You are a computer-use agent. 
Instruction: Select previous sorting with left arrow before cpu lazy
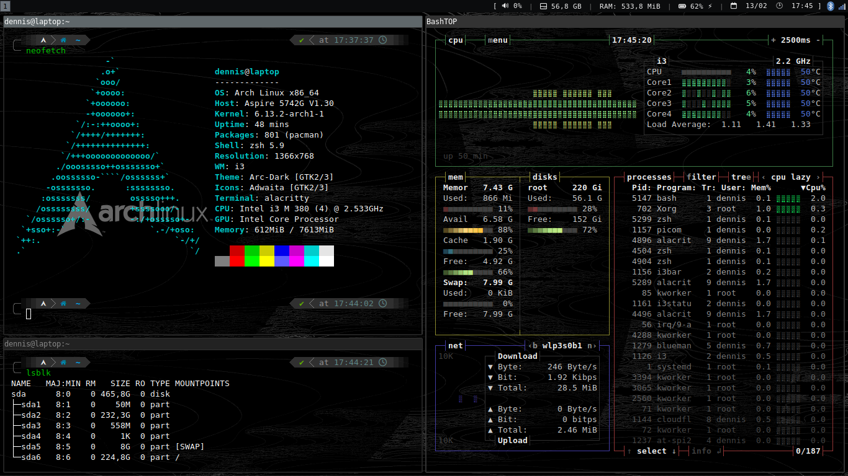point(764,177)
